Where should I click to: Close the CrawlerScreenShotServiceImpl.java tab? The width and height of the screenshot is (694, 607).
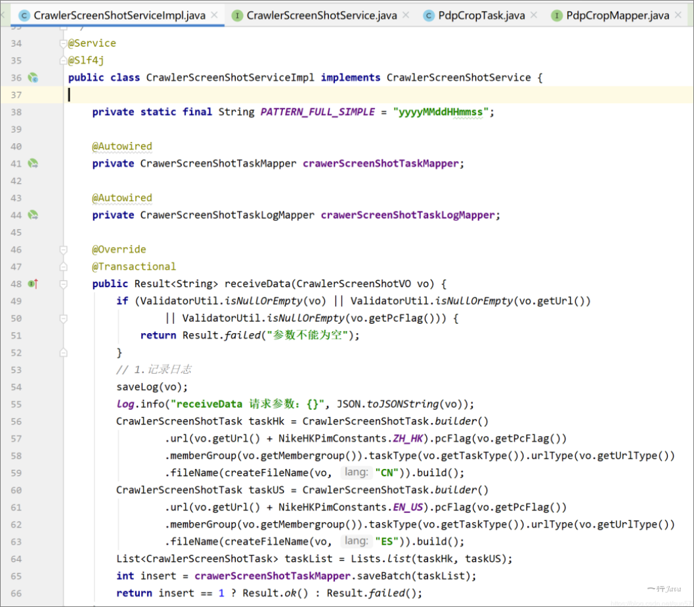tap(214, 15)
